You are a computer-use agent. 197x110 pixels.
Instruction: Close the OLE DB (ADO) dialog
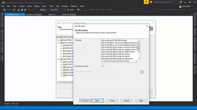coord(147,26)
